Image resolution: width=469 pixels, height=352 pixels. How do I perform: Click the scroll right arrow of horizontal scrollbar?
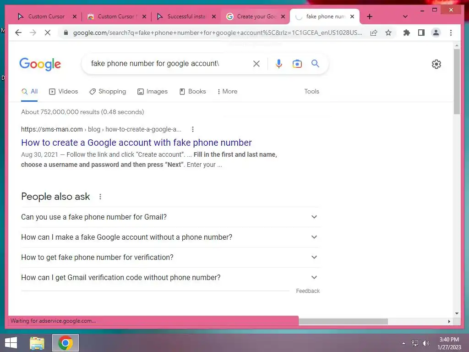point(449,321)
